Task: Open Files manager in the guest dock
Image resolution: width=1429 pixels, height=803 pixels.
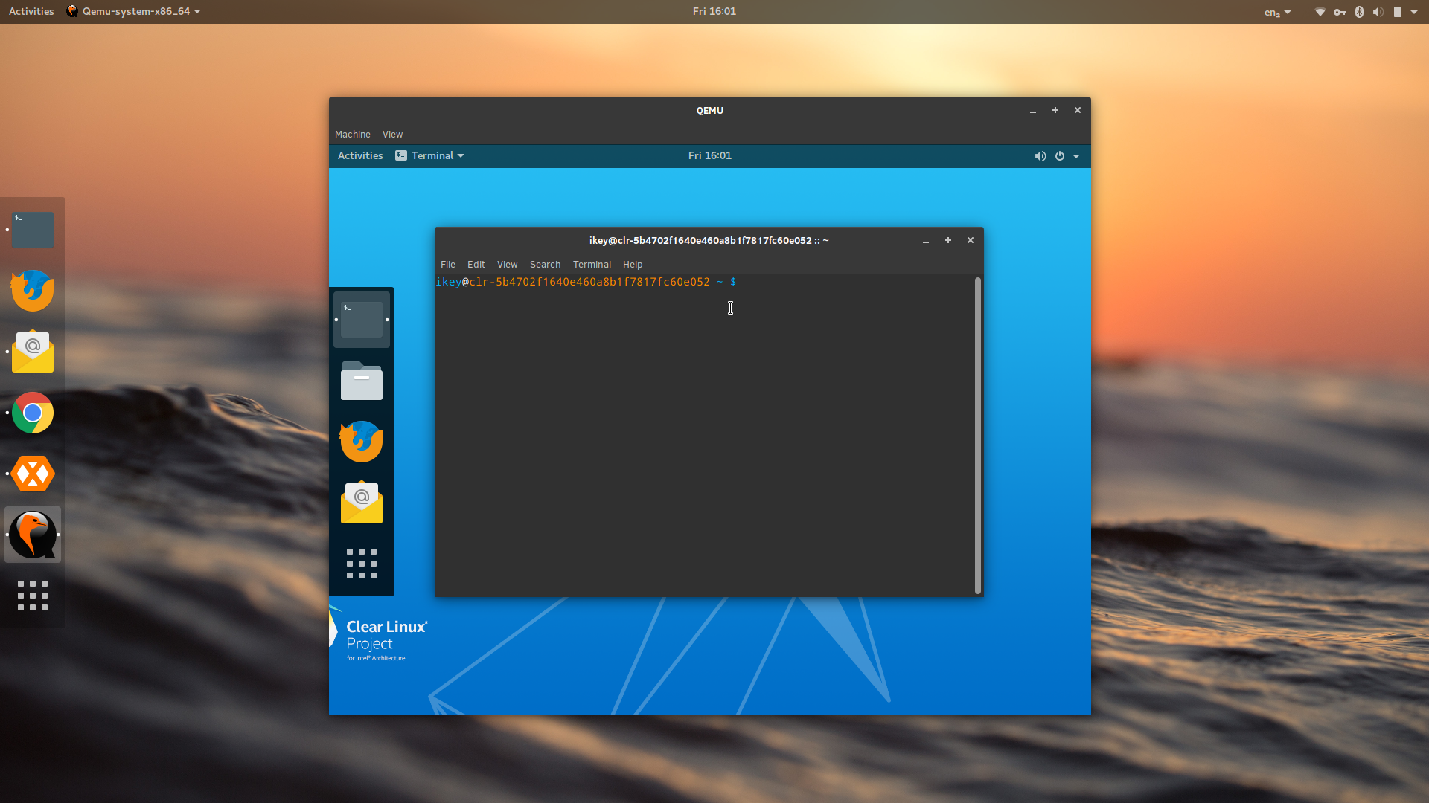Action: [x=362, y=381]
